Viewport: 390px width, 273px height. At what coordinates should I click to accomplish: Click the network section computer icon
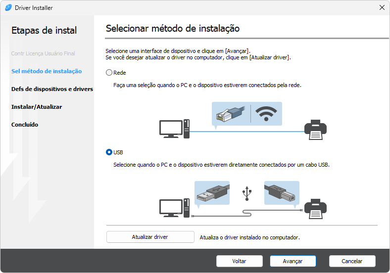tap(174, 129)
